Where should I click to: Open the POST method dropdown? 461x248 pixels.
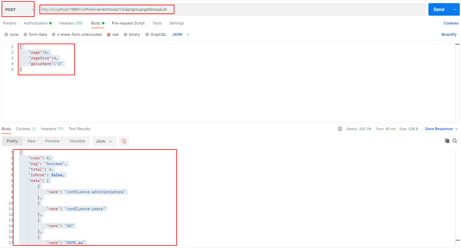point(18,9)
